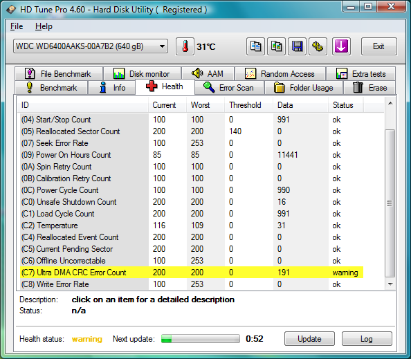Click the Data column header
The image size is (411, 359).
click(301, 105)
